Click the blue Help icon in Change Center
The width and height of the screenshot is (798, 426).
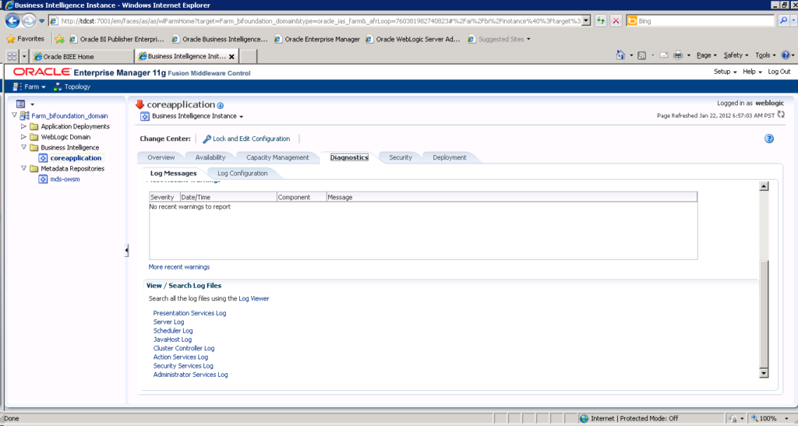[x=769, y=139]
